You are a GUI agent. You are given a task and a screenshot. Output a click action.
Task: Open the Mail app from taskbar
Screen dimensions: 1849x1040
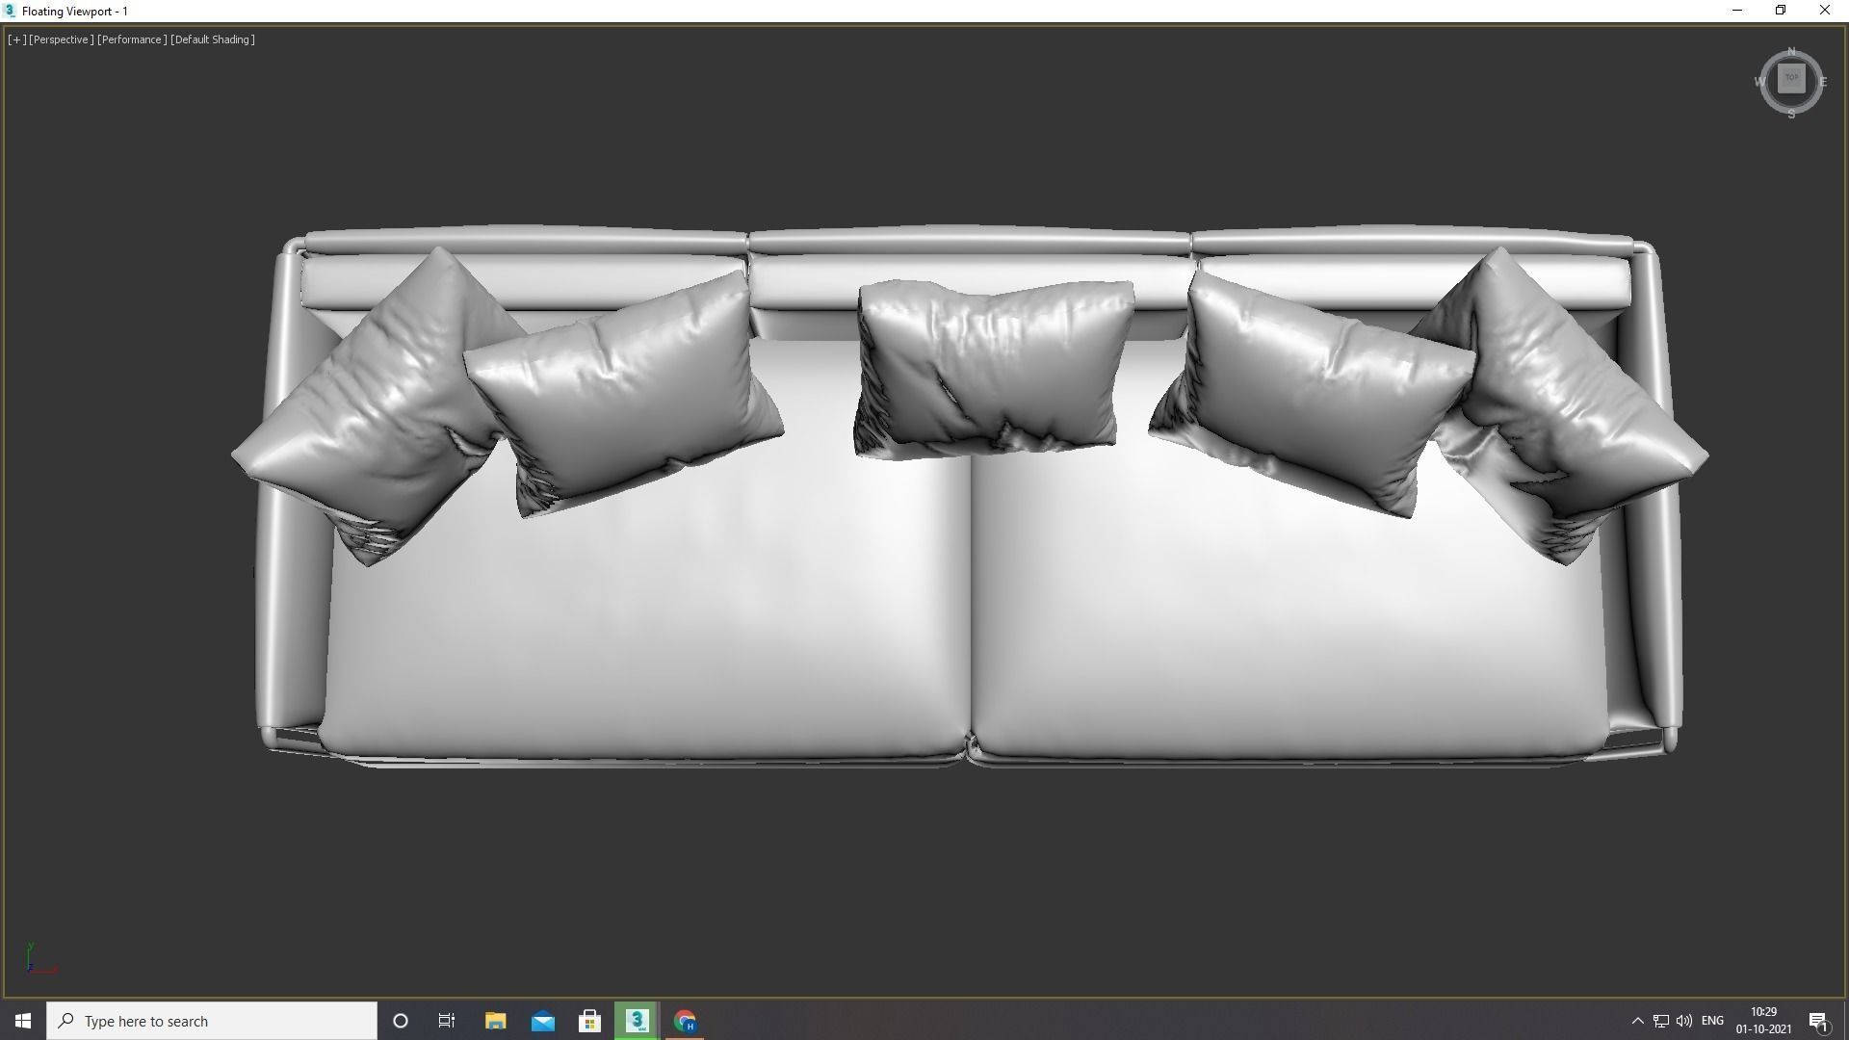(542, 1021)
